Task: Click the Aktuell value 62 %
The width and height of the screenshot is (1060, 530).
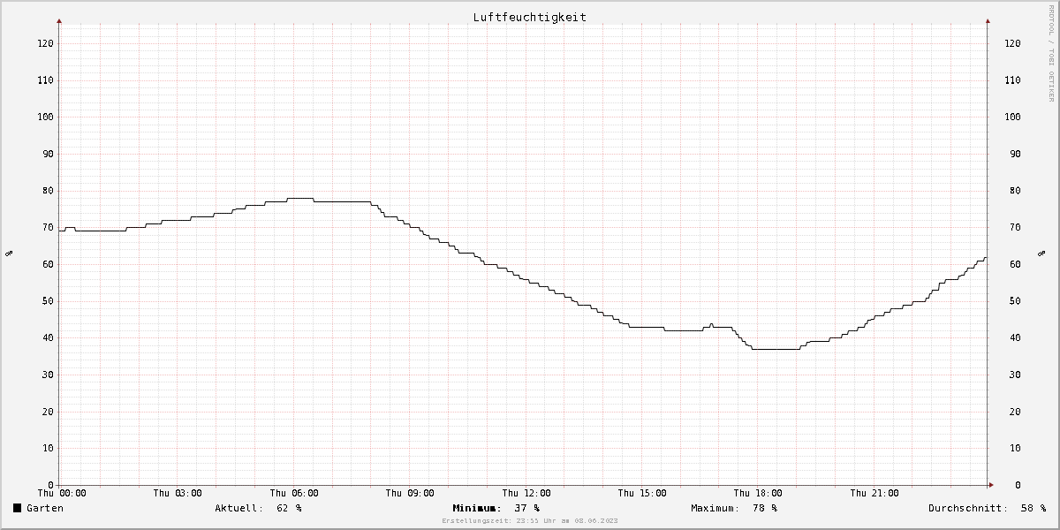Action: point(289,508)
